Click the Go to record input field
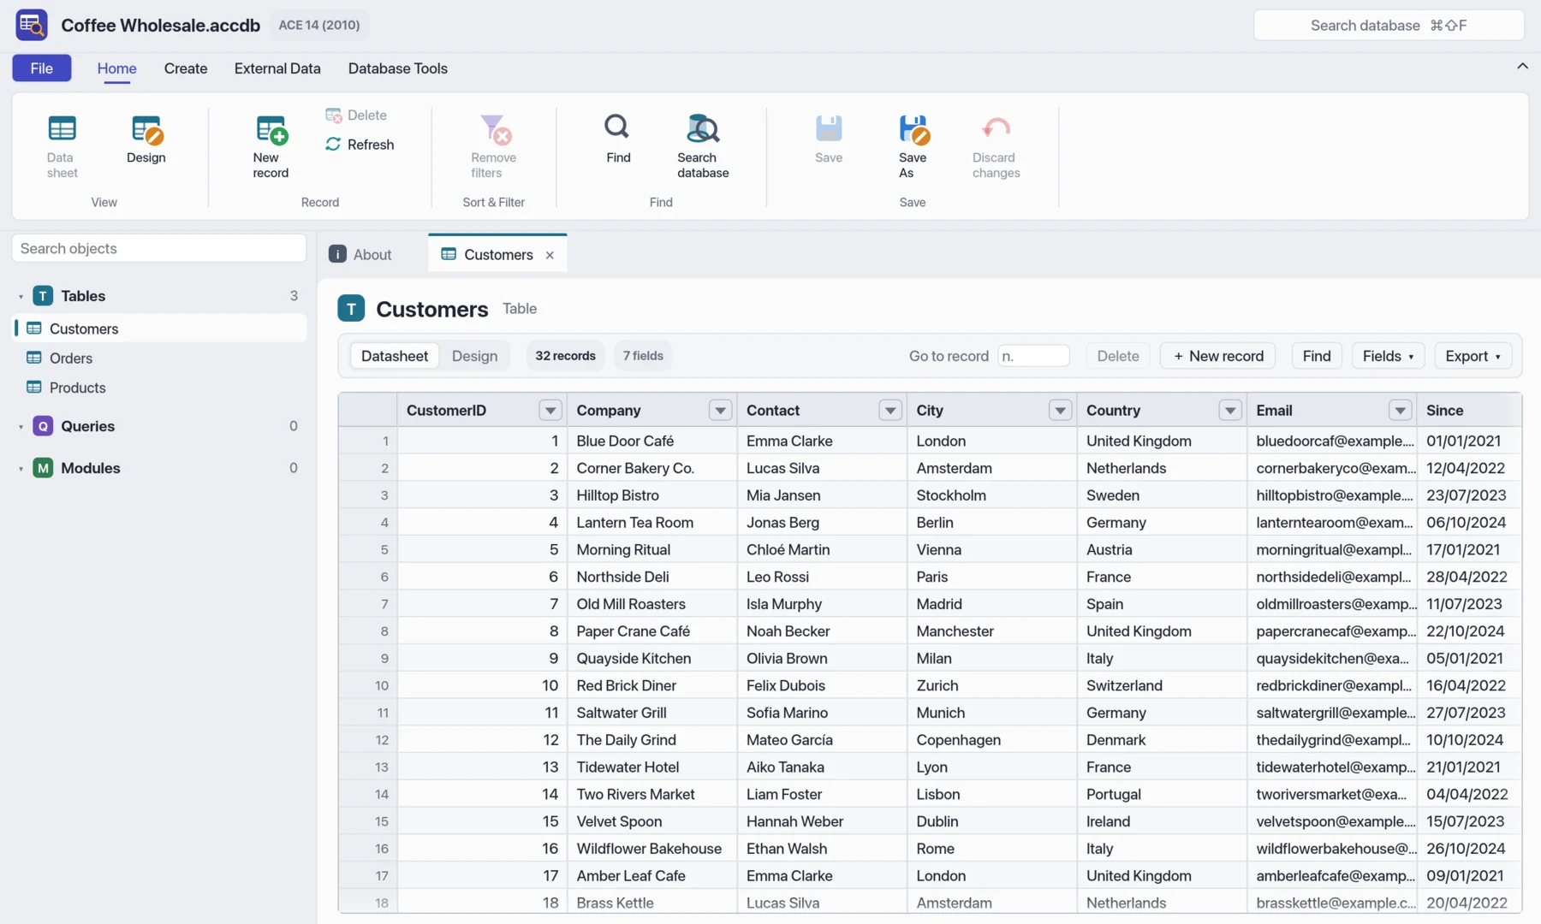Viewport: 1541px width, 924px height. [1033, 356]
